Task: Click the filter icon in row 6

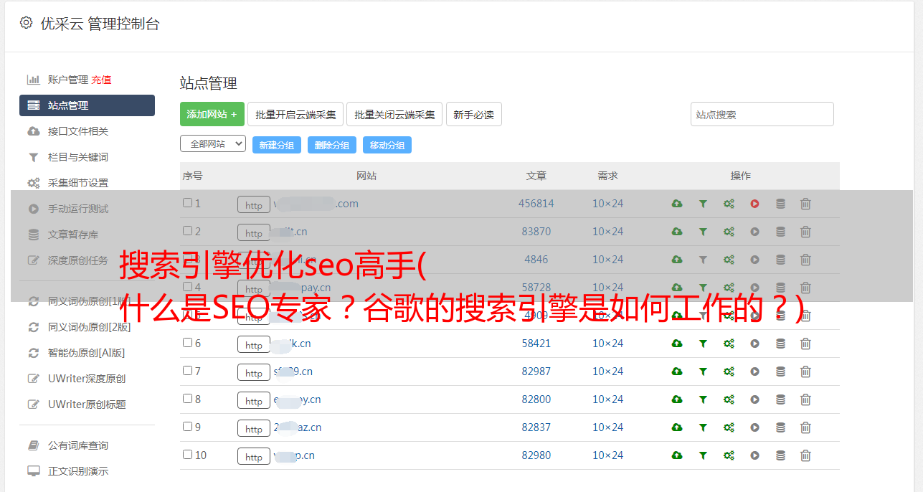Action: click(703, 344)
